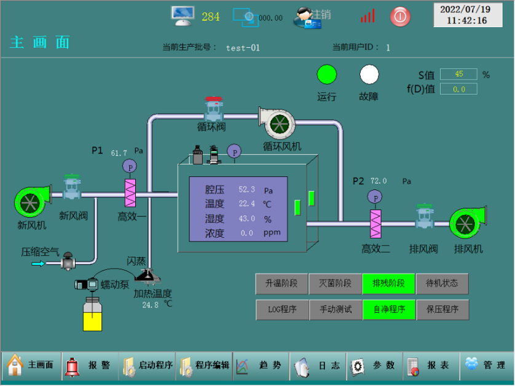Toggle the 排残阶段 residue removal stage
The height and width of the screenshot is (386, 515).
point(388,283)
